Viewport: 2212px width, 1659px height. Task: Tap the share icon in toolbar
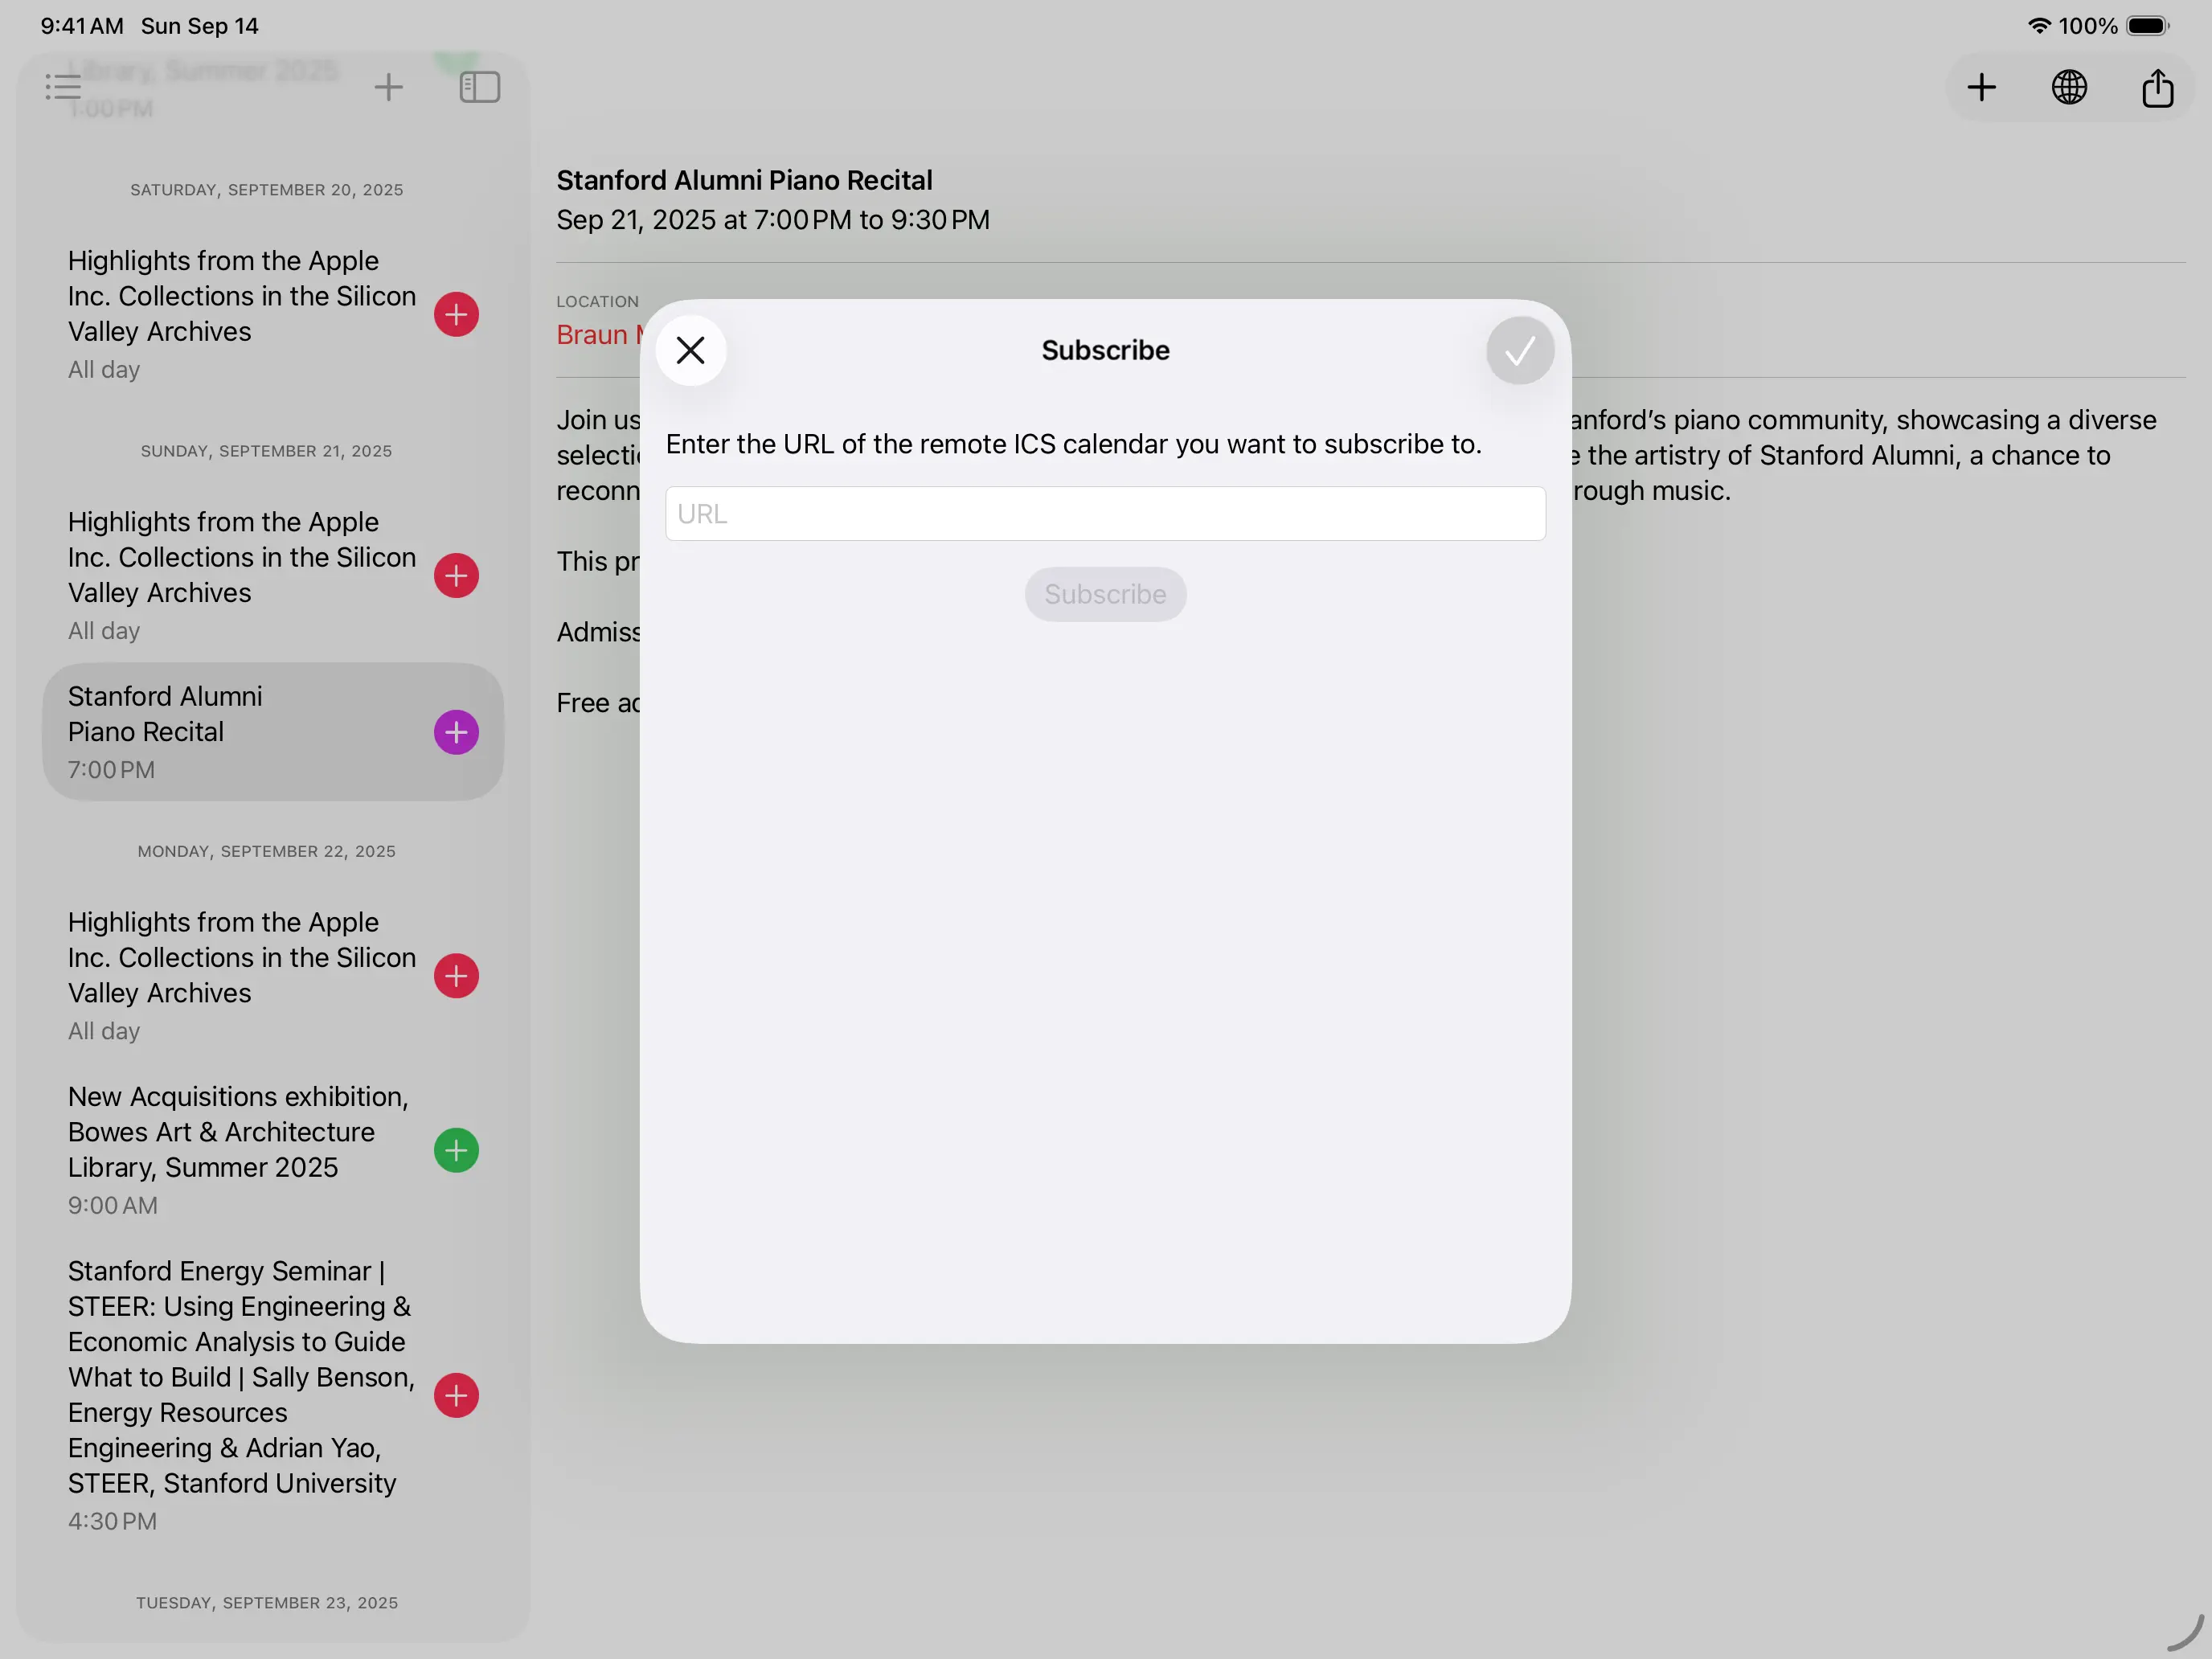(x=2157, y=87)
